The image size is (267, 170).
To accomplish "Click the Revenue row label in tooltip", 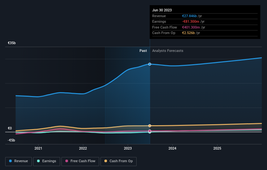I will point(159,16).
